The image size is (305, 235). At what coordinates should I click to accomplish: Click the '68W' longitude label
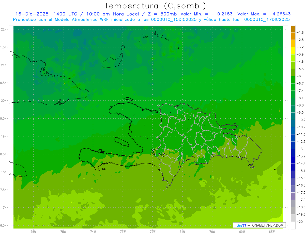point(272,232)
